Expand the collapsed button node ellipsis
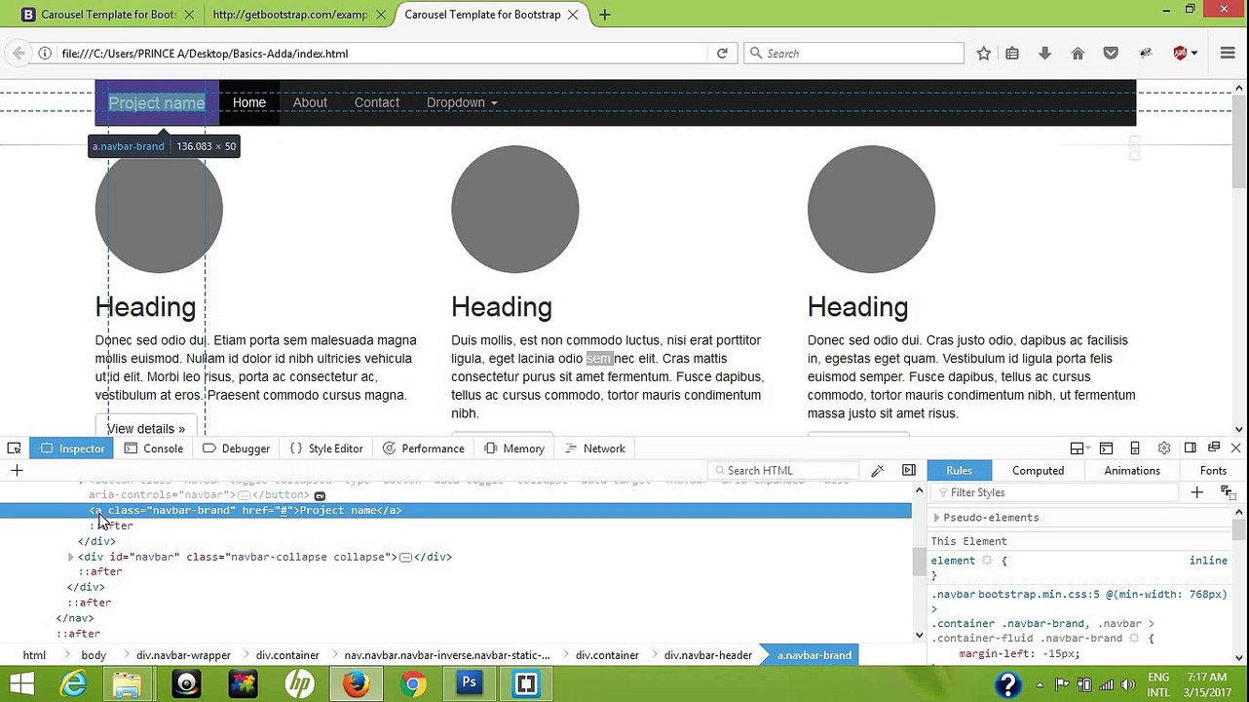This screenshot has height=702, width=1249. point(244,495)
